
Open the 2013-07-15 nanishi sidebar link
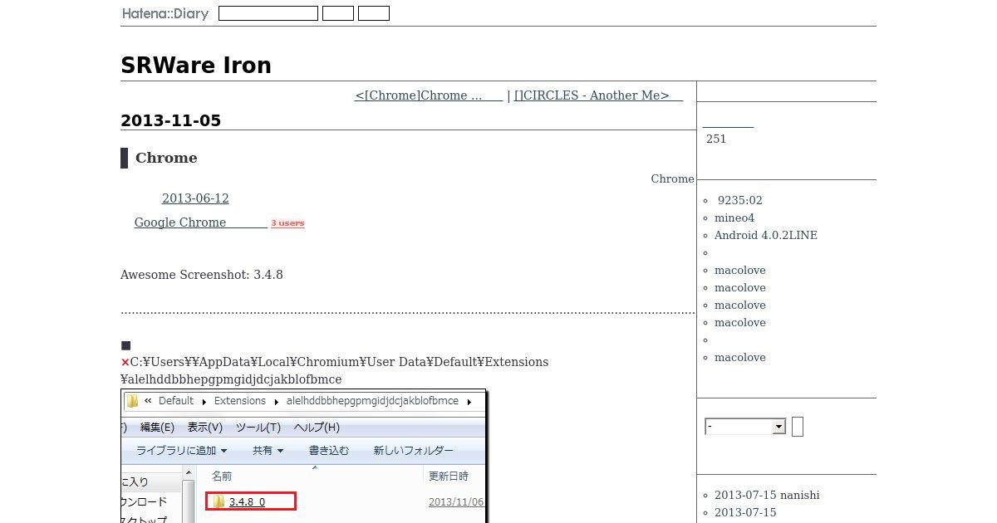tap(767, 496)
